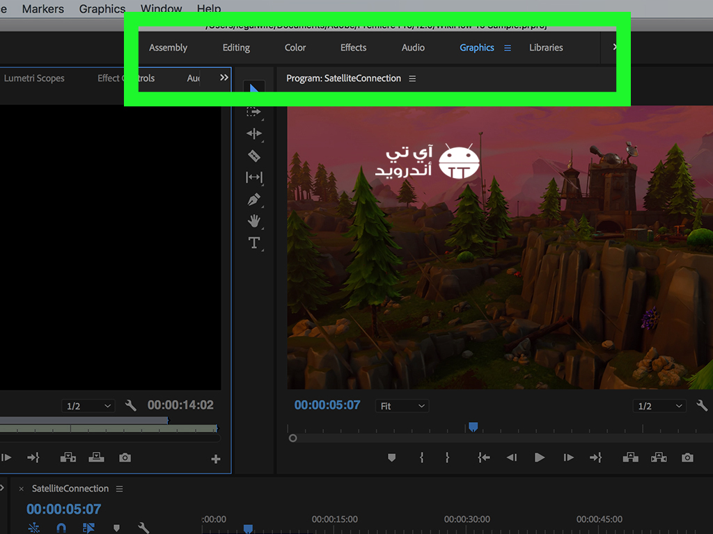Close the SatelliteConnection timeline tab

(x=21, y=489)
